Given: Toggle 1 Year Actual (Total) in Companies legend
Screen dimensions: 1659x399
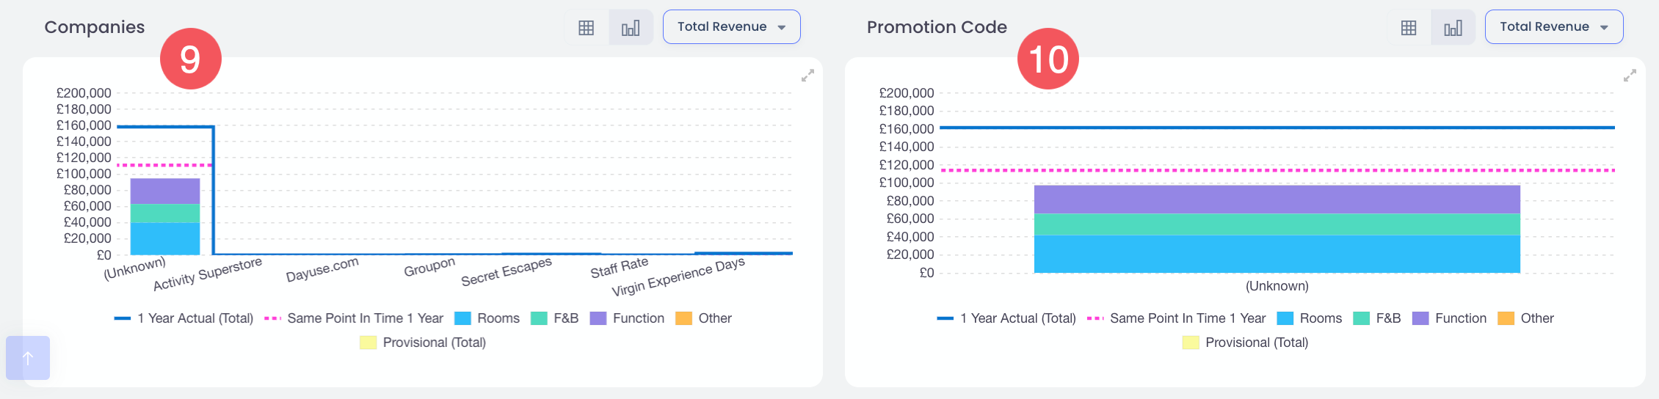Looking at the screenshot, I should click(x=184, y=318).
